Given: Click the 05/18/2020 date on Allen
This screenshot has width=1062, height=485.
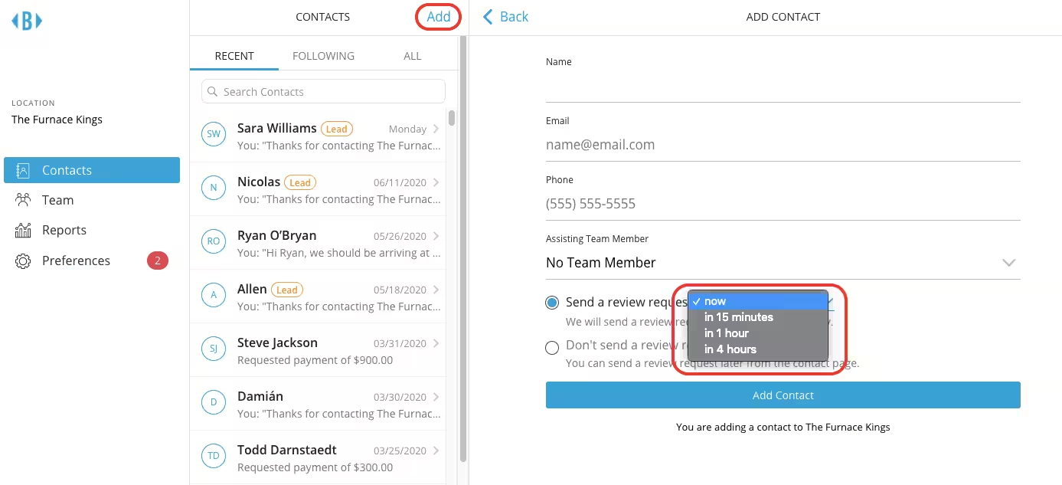Looking at the screenshot, I should pyautogui.click(x=400, y=290).
